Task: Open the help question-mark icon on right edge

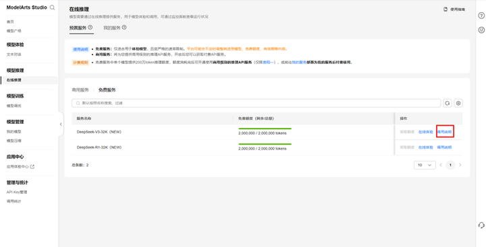Action: click(x=481, y=15)
